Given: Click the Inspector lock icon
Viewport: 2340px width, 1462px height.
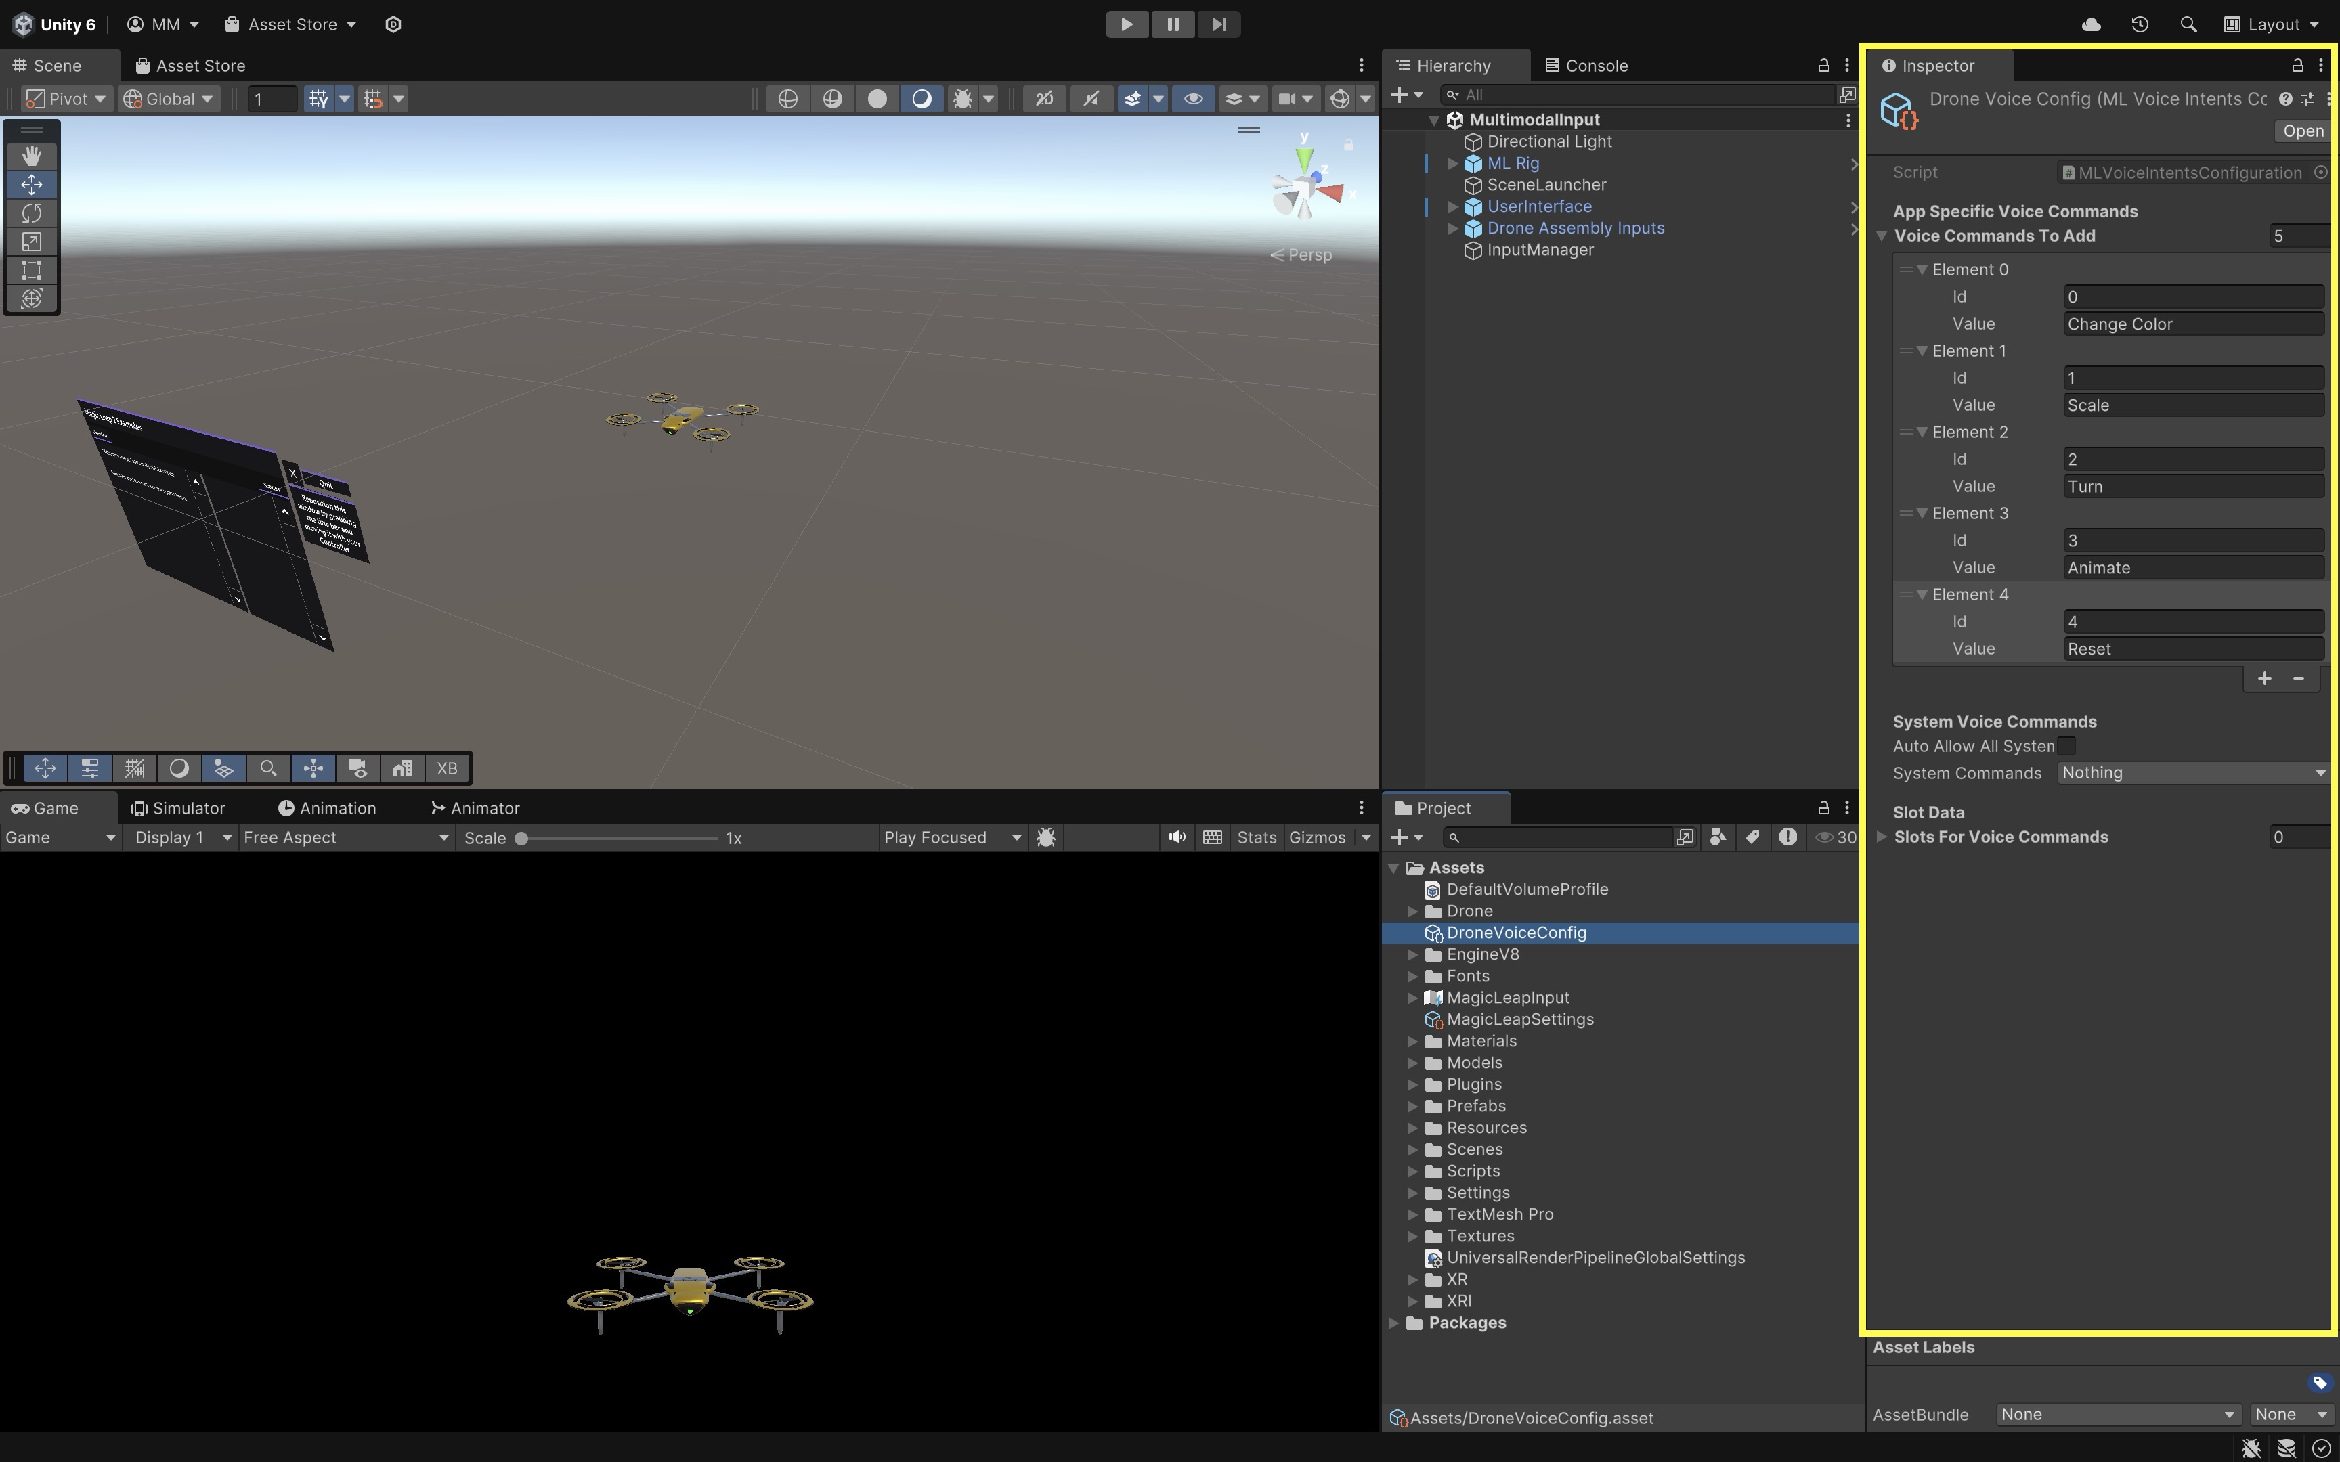Looking at the screenshot, I should (2297, 66).
